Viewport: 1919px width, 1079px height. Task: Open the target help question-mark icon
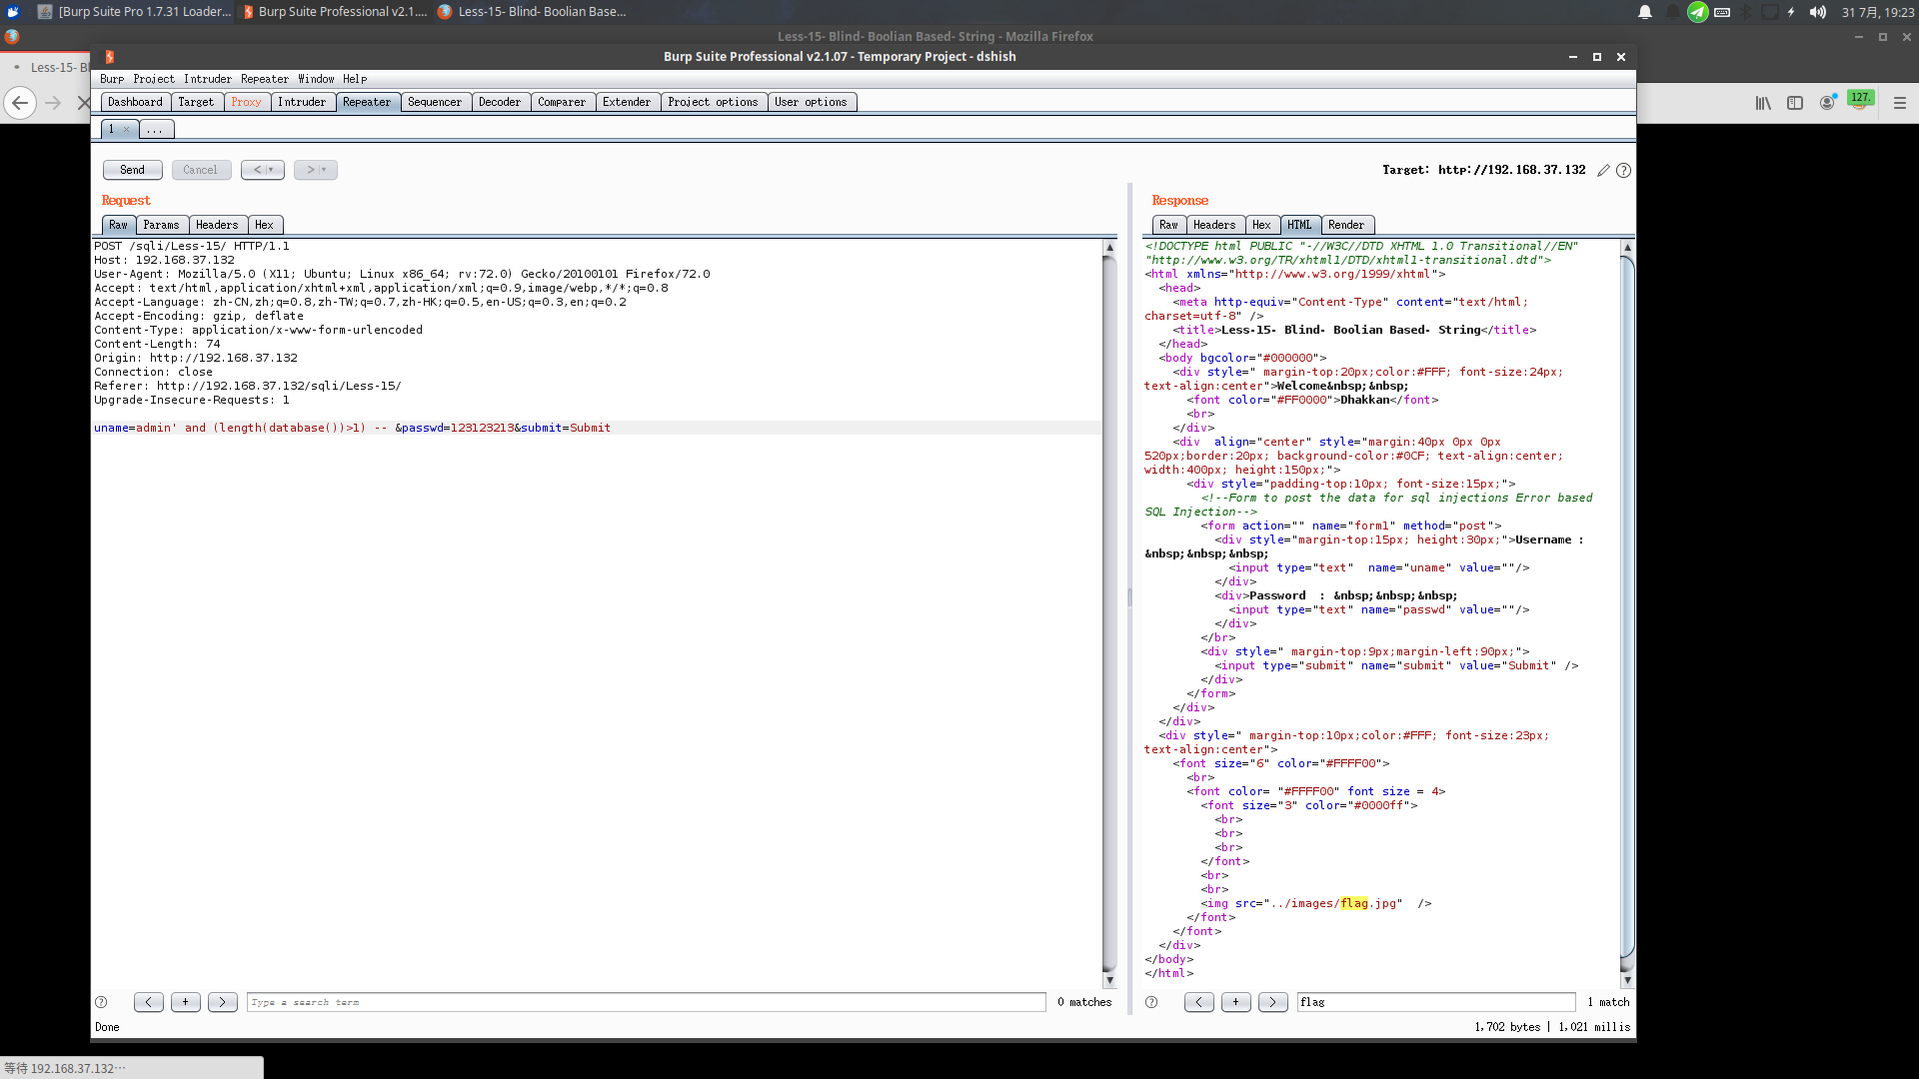pos(1623,171)
